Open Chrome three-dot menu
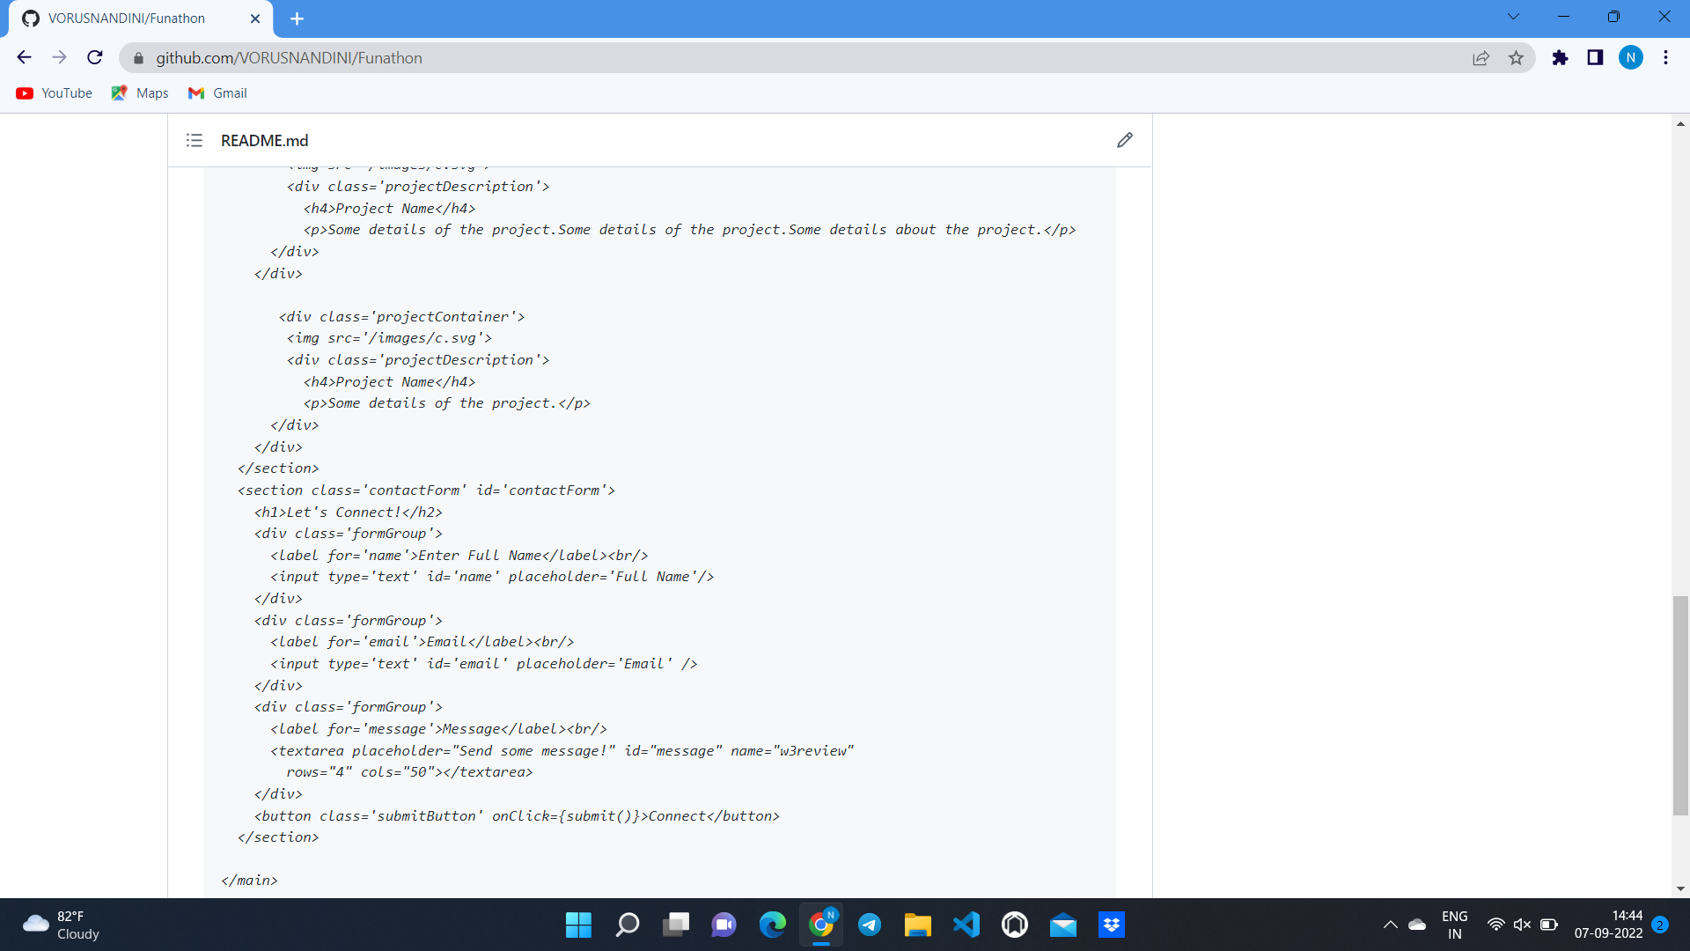The height and width of the screenshot is (951, 1690). 1665,58
